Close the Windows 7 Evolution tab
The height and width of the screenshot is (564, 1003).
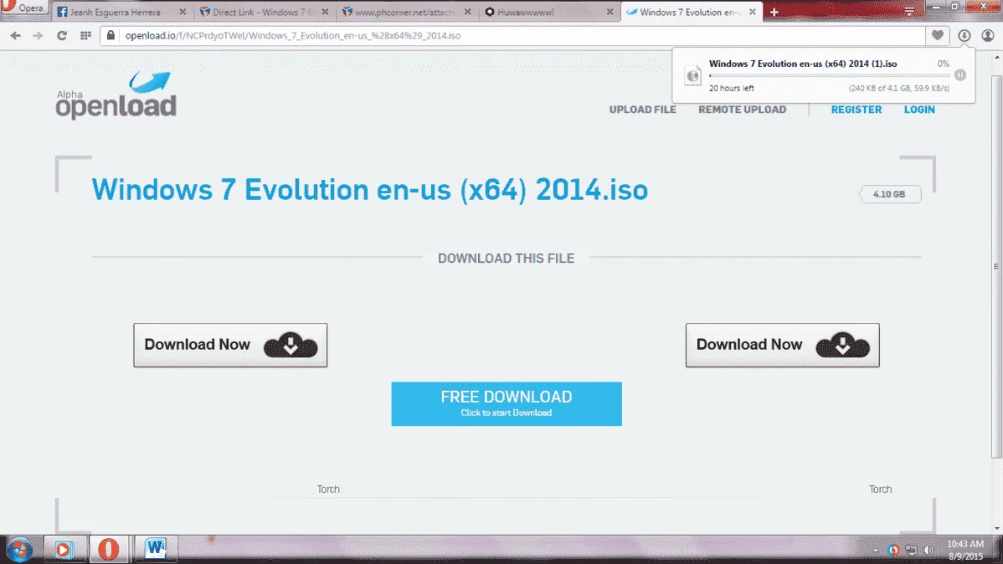[752, 13]
